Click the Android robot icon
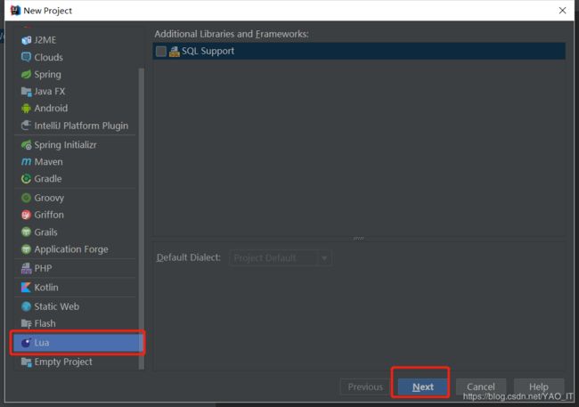The height and width of the screenshot is (407, 579). [26, 109]
